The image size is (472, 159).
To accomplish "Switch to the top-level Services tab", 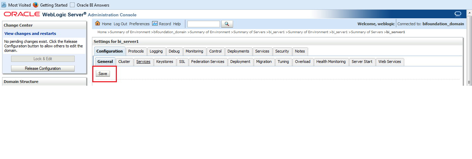I will pos(262,51).
